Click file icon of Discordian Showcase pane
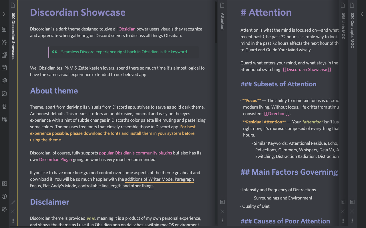 [x=13, y=5]
